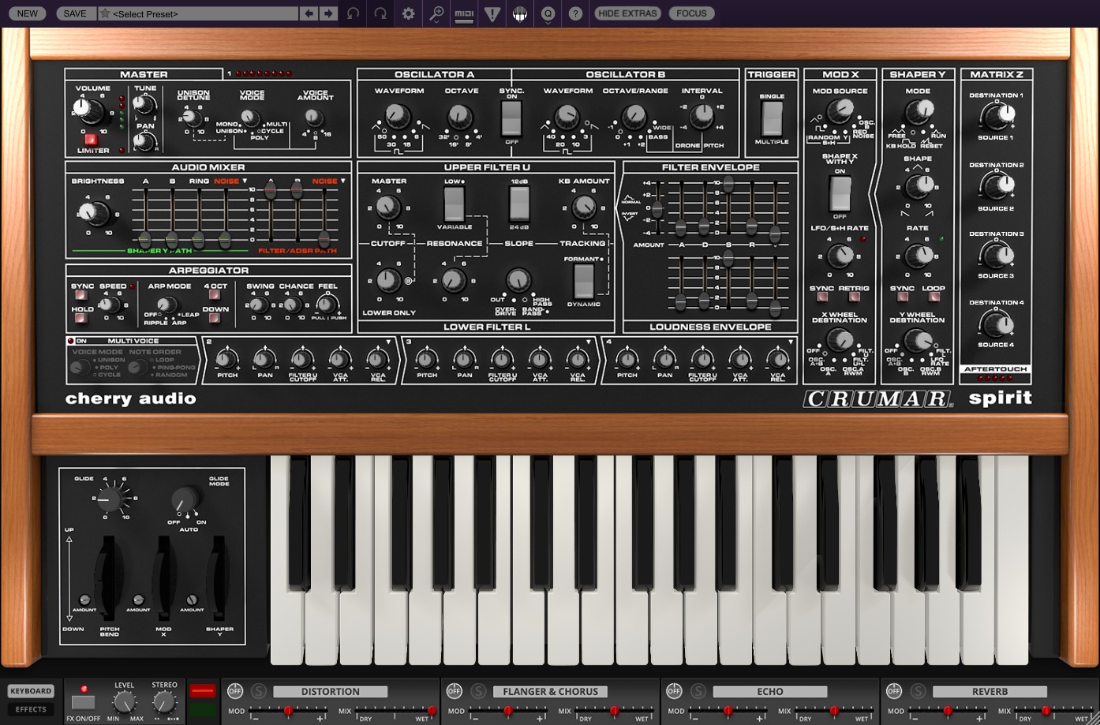Click the Filter Envelope Amount slider
This screenshot has width=1100, height=725.
click(657, 207)
